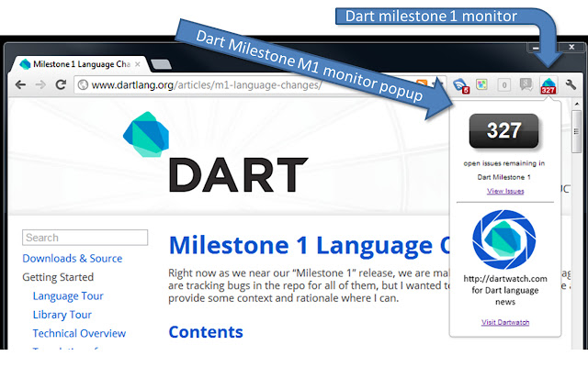Click the Contents heading

coord(206,332)
